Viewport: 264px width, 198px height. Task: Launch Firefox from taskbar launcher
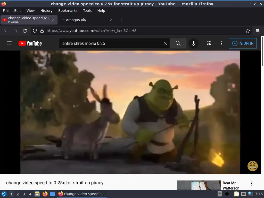pyautogui.click(x=45, y=194)
